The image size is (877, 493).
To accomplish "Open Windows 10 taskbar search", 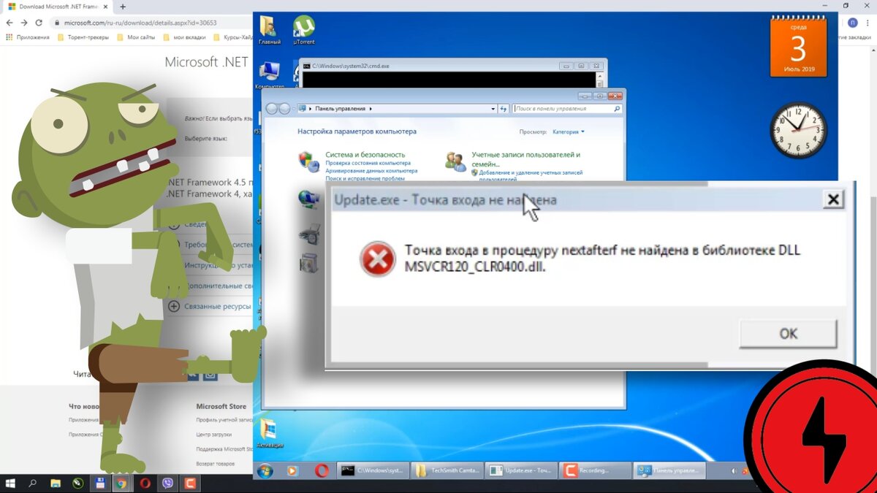I will tap(33, 483).
